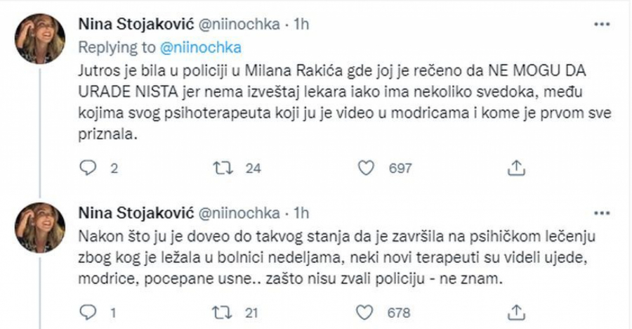
Task: Open the first tweet's 1h timestamp
Action: 300,24
